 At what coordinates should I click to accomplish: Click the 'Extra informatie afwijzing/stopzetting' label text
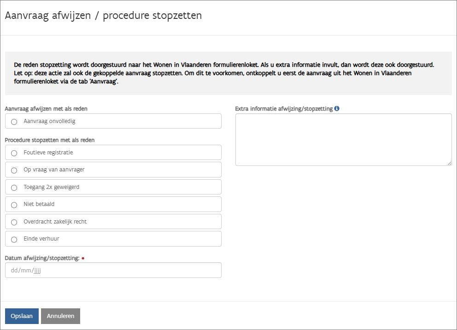[284, 109]
